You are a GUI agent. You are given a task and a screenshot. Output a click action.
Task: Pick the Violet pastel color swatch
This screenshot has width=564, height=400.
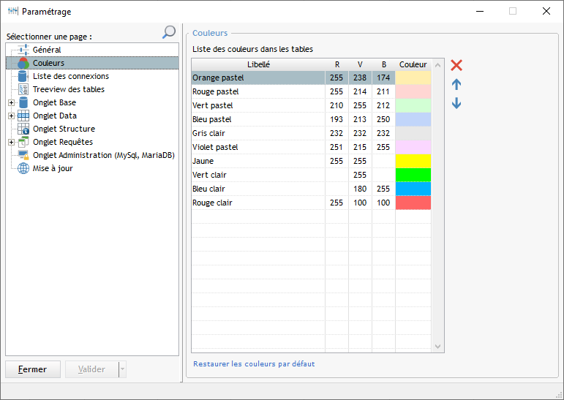(x=413, y=147)
